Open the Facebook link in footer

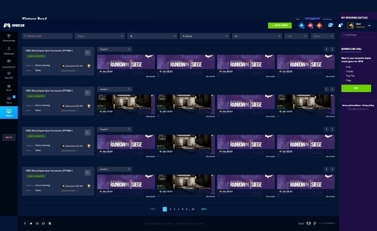pyautogui.click(x=25, y=223)
